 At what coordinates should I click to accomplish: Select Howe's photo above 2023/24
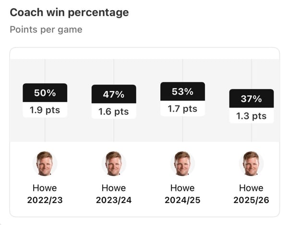coord(114,164)
